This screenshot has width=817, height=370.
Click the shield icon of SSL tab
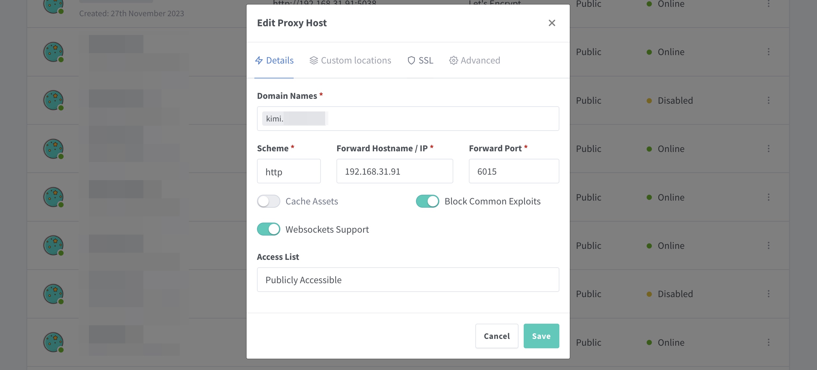tap(411, 60)
